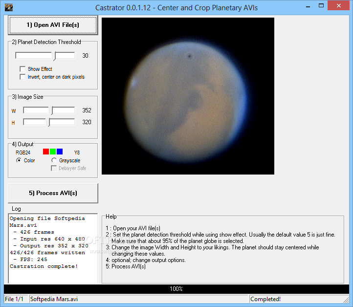Select the Color output radio button
The width and height of the screenshot is (353, 307).
(19, 160)
